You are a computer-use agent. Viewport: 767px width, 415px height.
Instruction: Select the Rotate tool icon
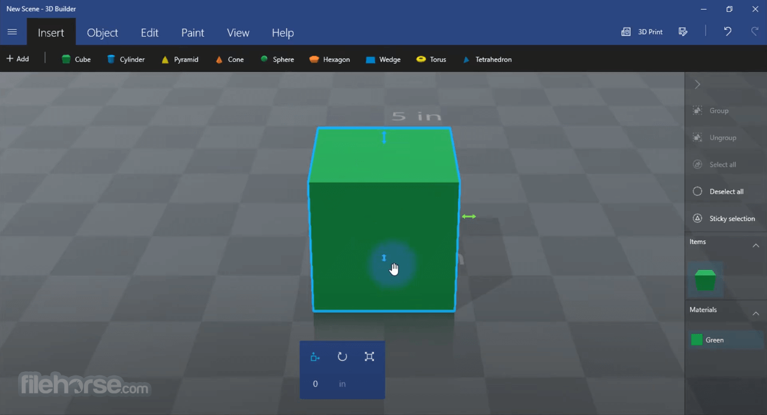[x=342, y=357]
